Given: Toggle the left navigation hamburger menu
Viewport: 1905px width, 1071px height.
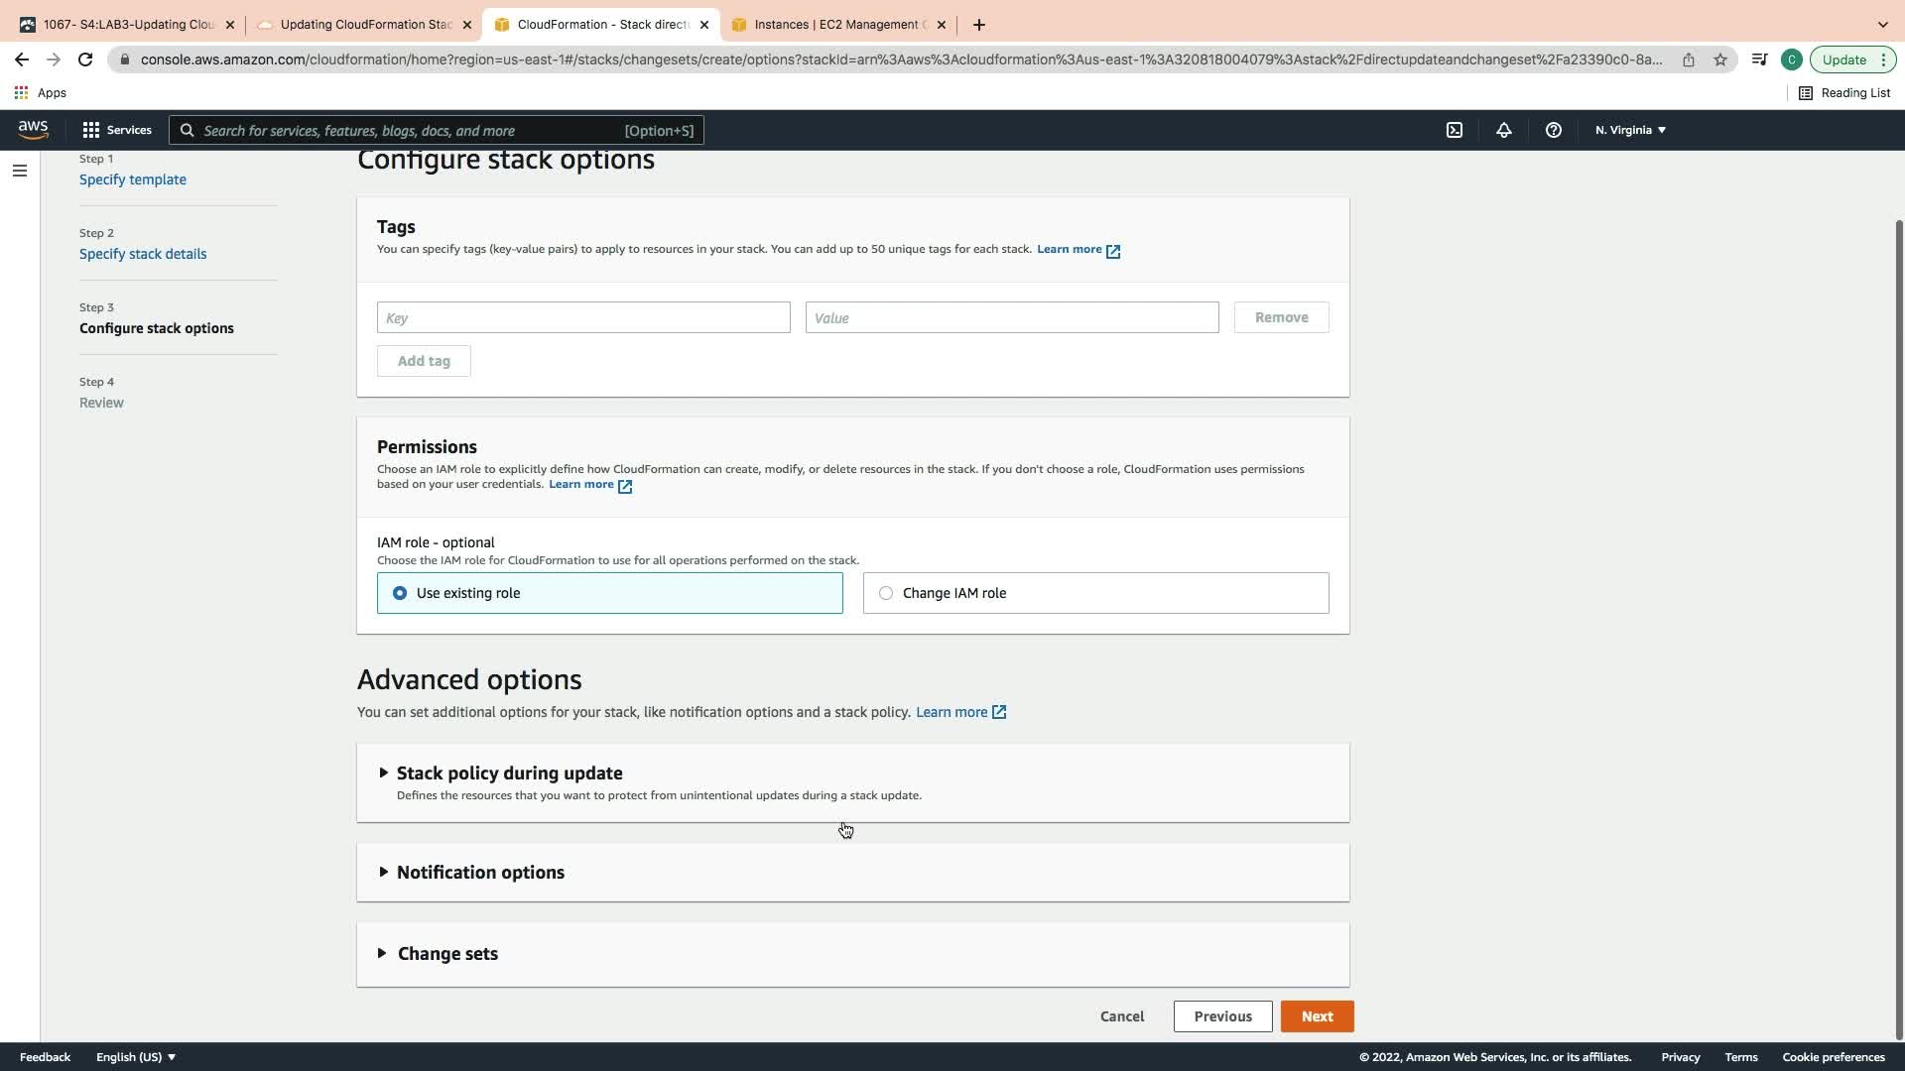Looking at the screenshot, I should [x=19, y=171].
